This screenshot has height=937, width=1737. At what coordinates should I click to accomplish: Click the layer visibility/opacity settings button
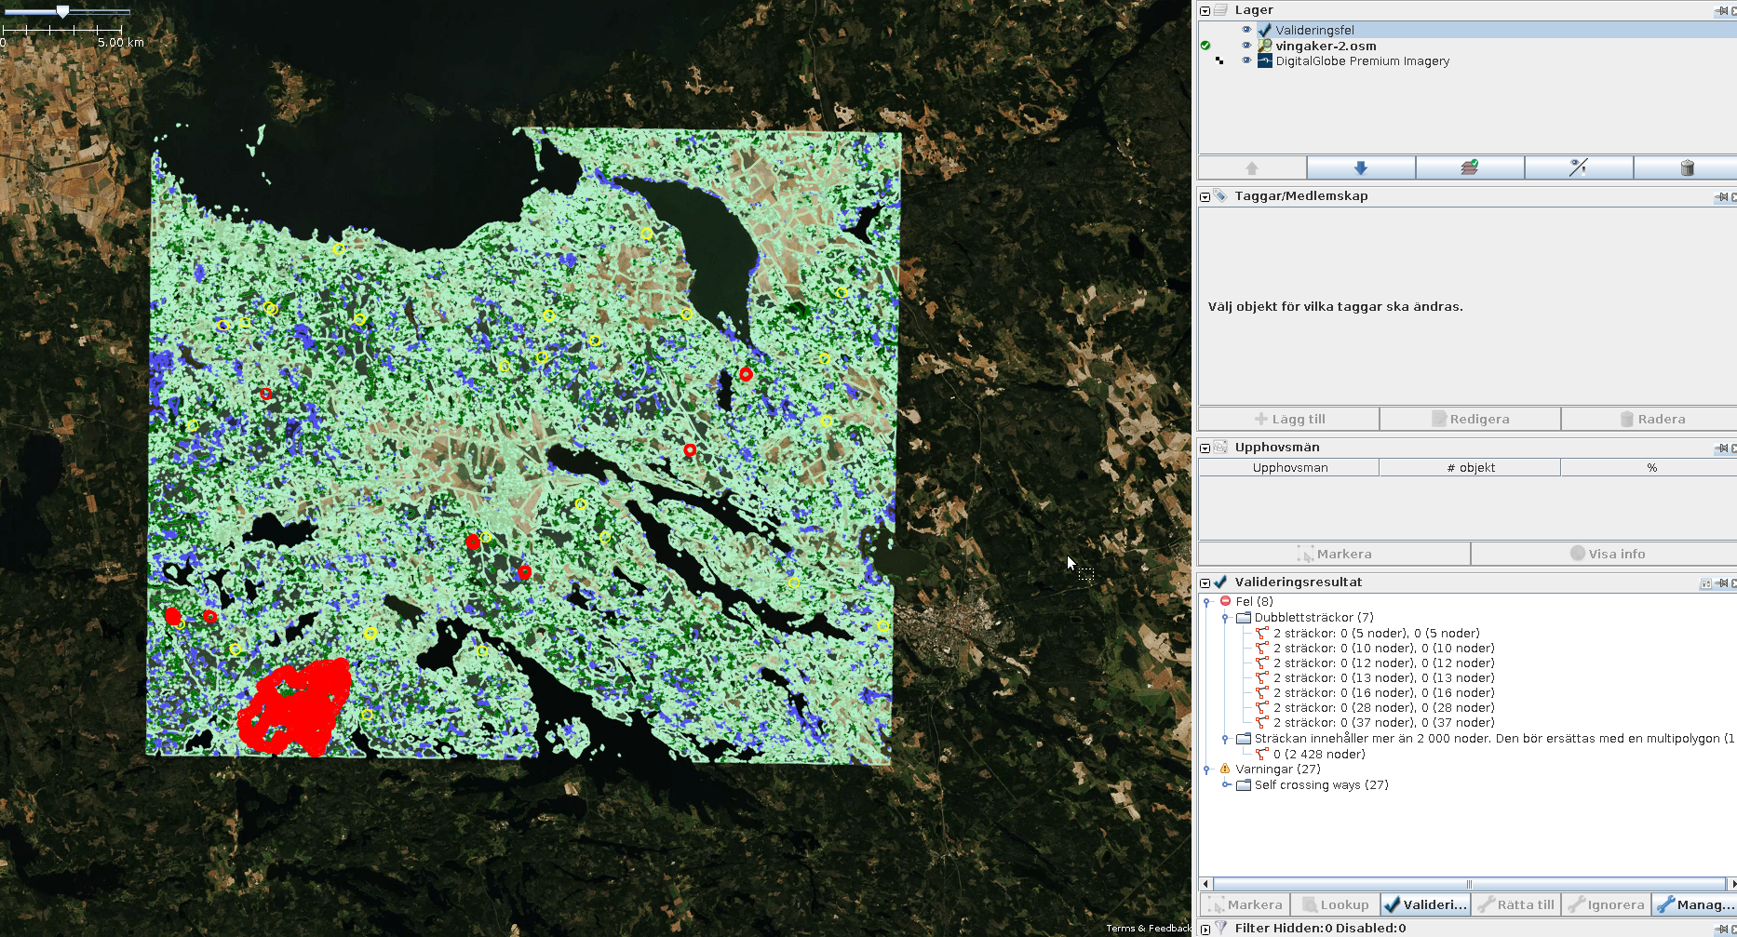(1578, 167)
